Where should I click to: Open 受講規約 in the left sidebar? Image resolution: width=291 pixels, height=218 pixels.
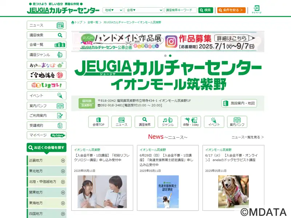click(x=47, y=125)
